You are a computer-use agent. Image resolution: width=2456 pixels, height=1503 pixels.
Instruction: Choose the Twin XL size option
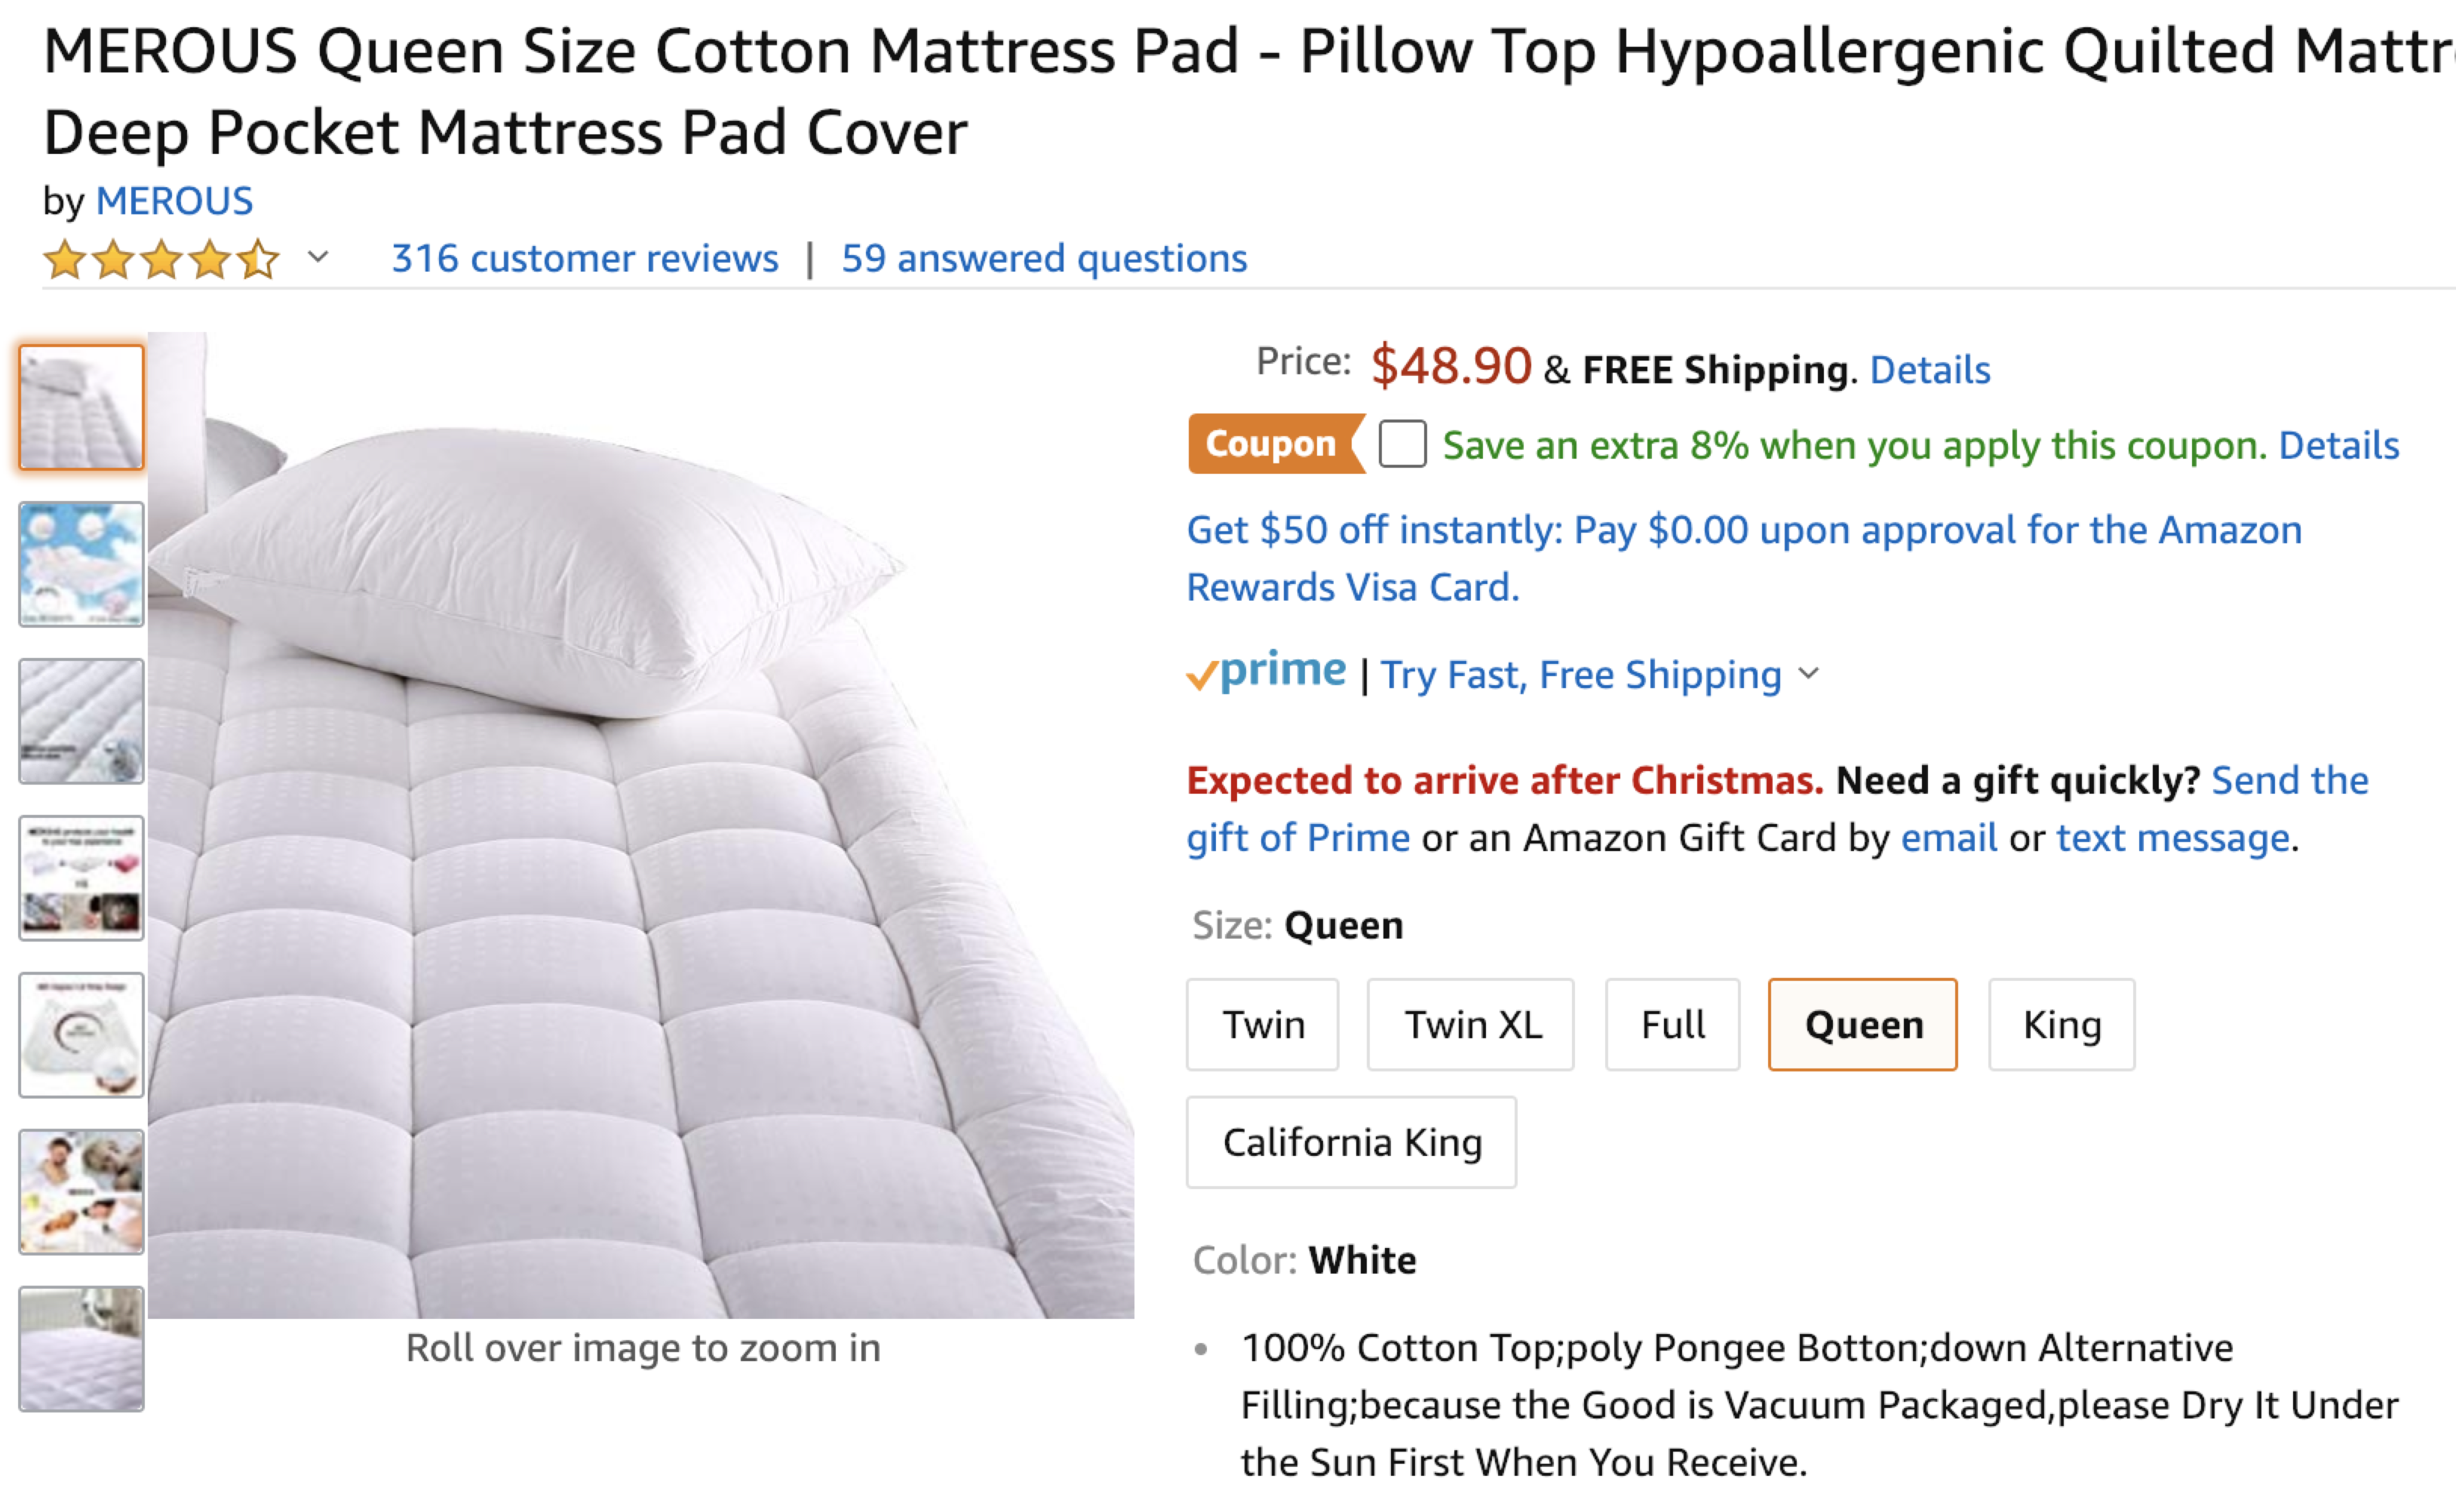(x=1470, y=1025)
